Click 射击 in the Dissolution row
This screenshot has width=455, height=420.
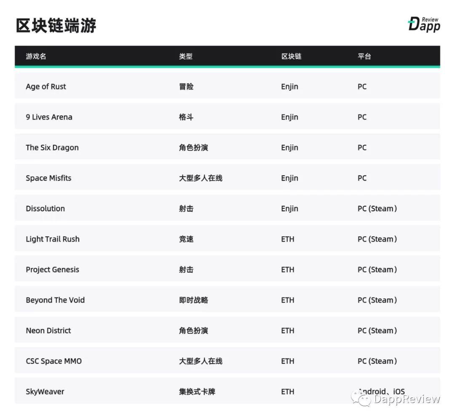pos(186,209)
